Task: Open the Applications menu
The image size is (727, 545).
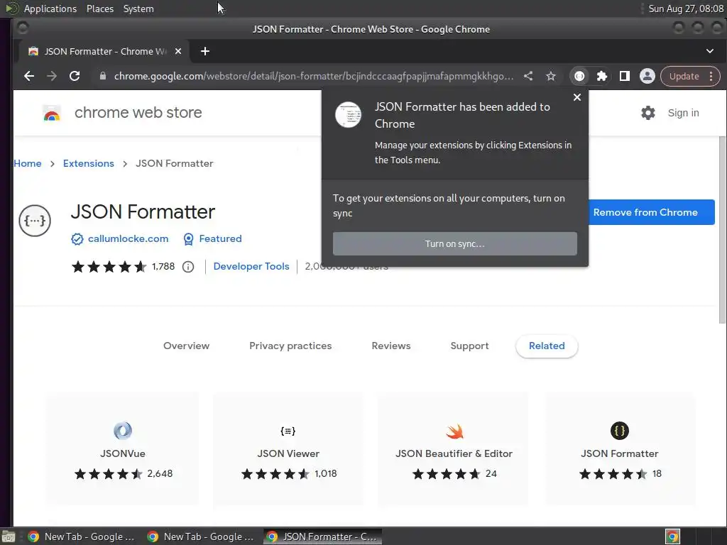Action: [50, 9]
